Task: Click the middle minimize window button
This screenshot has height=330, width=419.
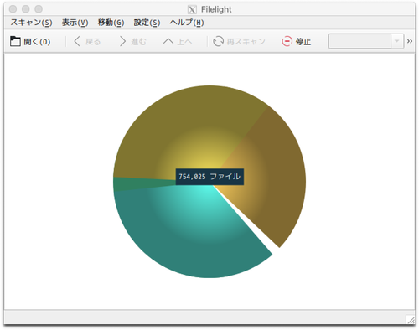Action: 26,9
